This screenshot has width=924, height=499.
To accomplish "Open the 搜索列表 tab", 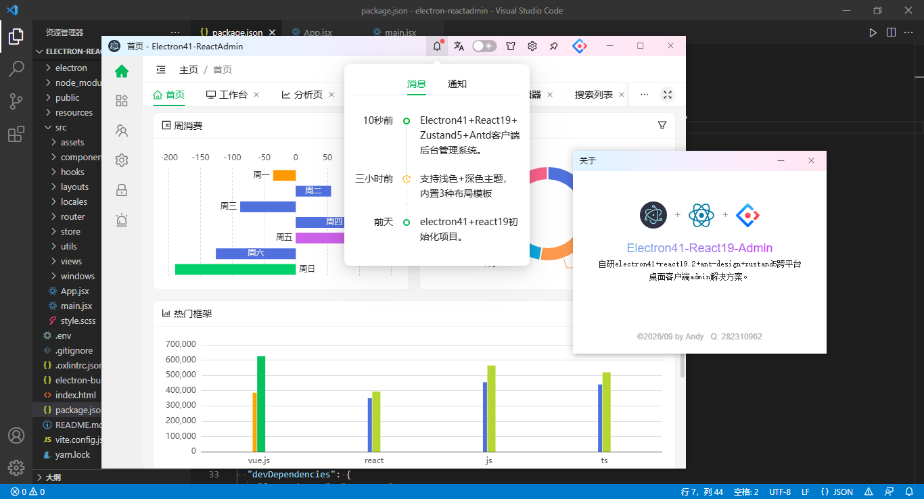I will (594, 95).
